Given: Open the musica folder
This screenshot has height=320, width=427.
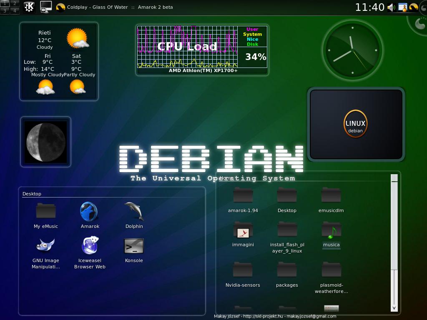Looking at the screenshot, I should tap(331, 235).
